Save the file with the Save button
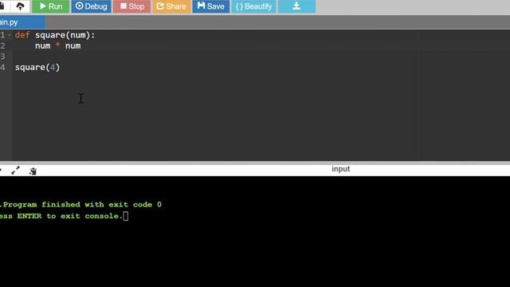 (210, 6)
